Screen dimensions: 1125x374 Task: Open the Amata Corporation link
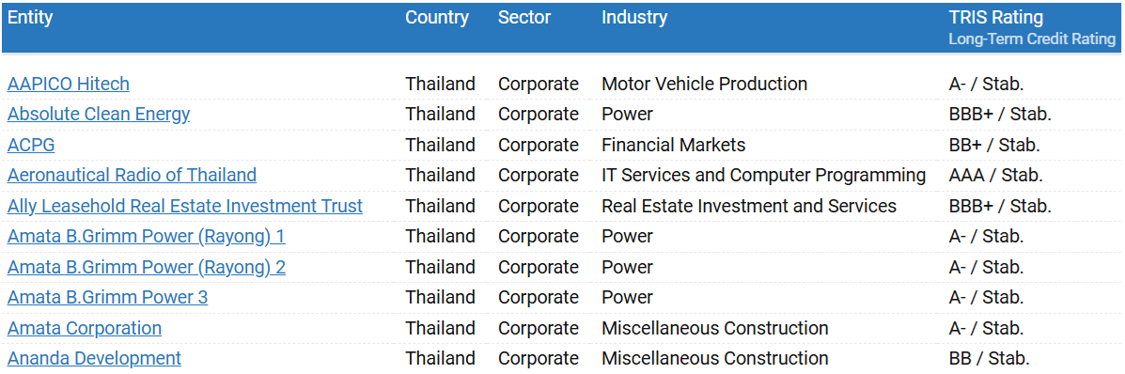84,328
